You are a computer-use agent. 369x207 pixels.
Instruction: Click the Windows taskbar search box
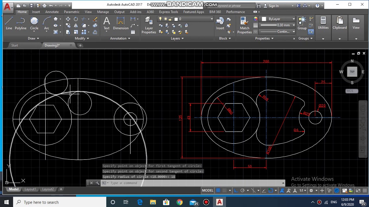tap(60, 202)
